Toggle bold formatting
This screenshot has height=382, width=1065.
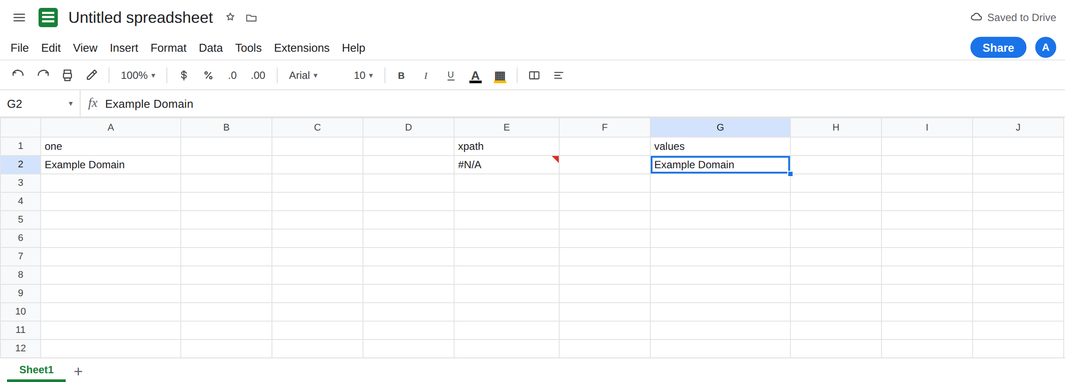point(401,75)
